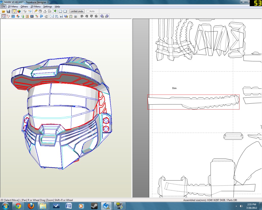
Task: Open Windows Explorer from the taskbar
Action: (x=43, y=206)
